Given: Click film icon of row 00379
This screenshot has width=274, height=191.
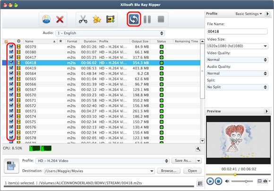Looking at the screenshot, I should [18, 46].
